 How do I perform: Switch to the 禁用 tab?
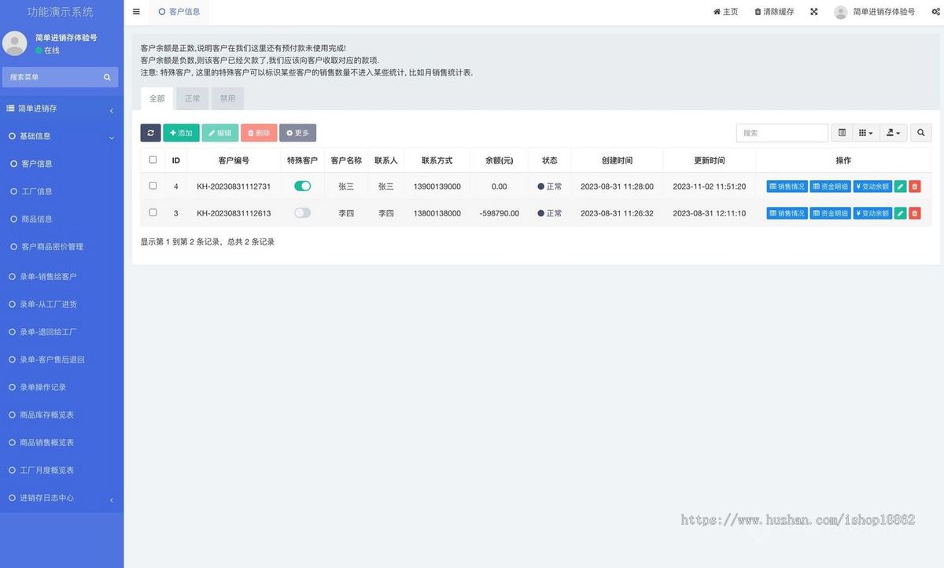pos(227,98)
